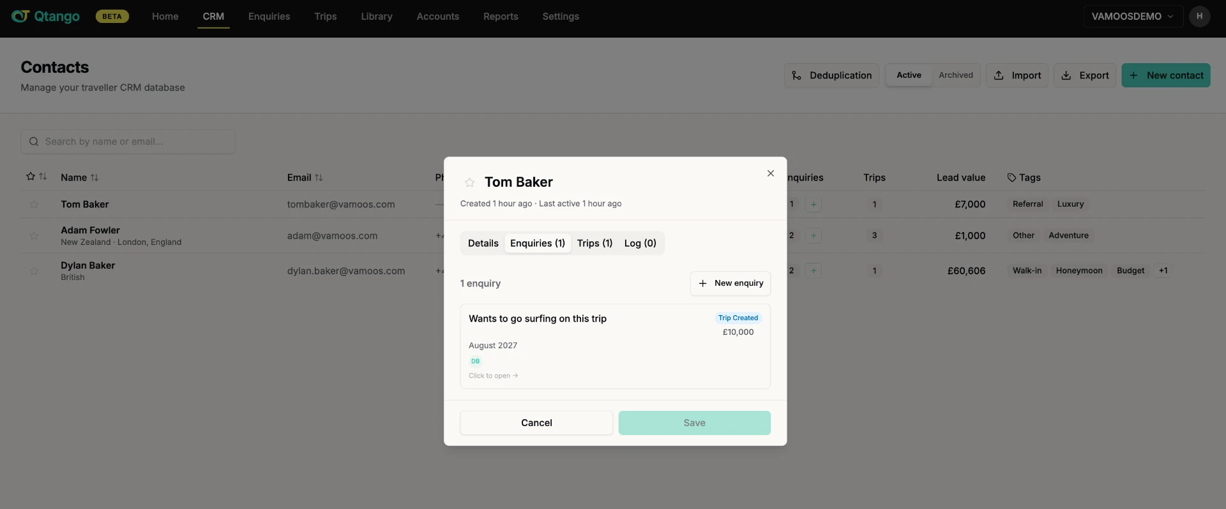Click the Honeymoon tag on Dylan Baker row
Screen dimensions: 1226x509
[x=1079, y=270]
